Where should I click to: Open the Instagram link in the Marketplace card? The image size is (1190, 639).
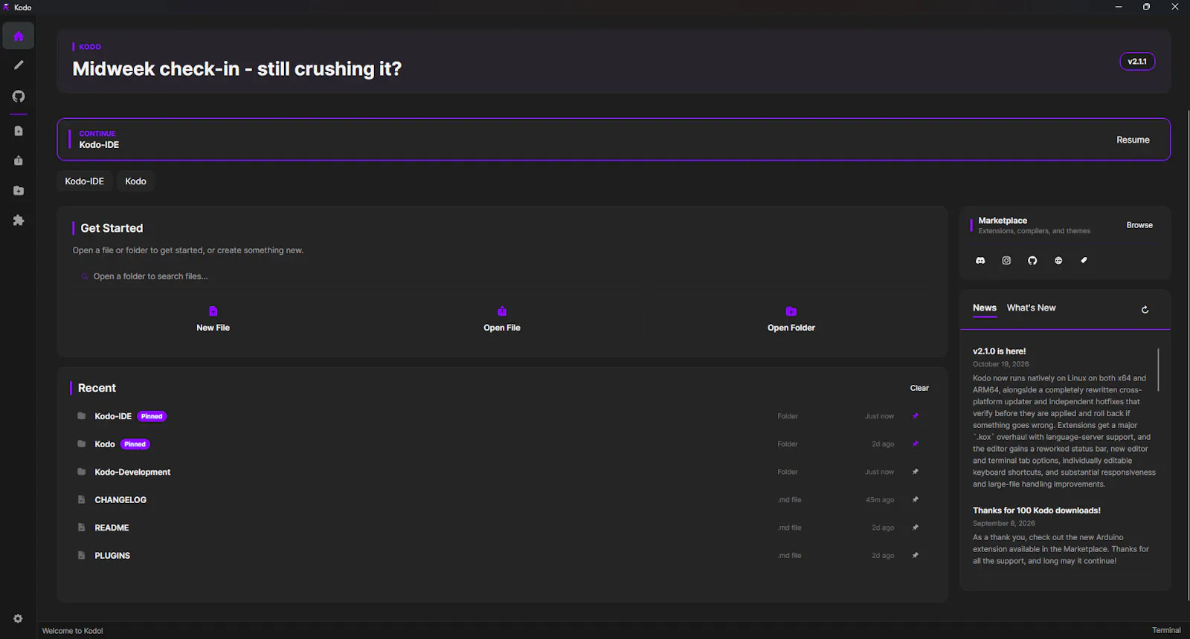1006,261
